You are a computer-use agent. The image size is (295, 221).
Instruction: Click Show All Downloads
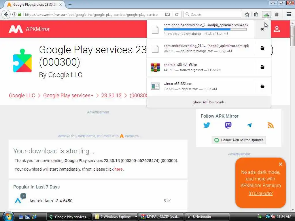(209, 102)
